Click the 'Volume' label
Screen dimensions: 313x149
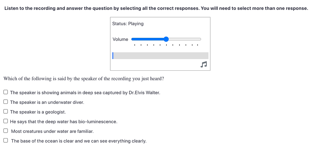(120, 39)
